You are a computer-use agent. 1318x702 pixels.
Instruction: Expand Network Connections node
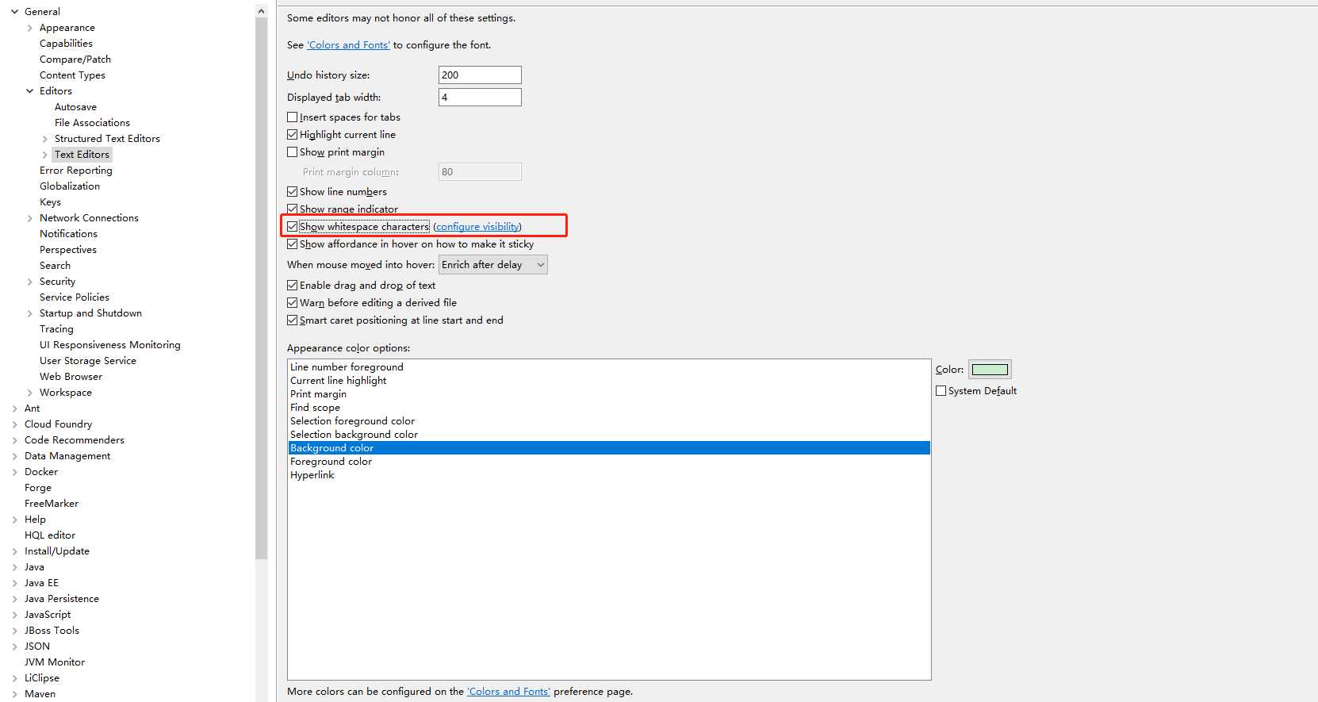tap(30, 218)
